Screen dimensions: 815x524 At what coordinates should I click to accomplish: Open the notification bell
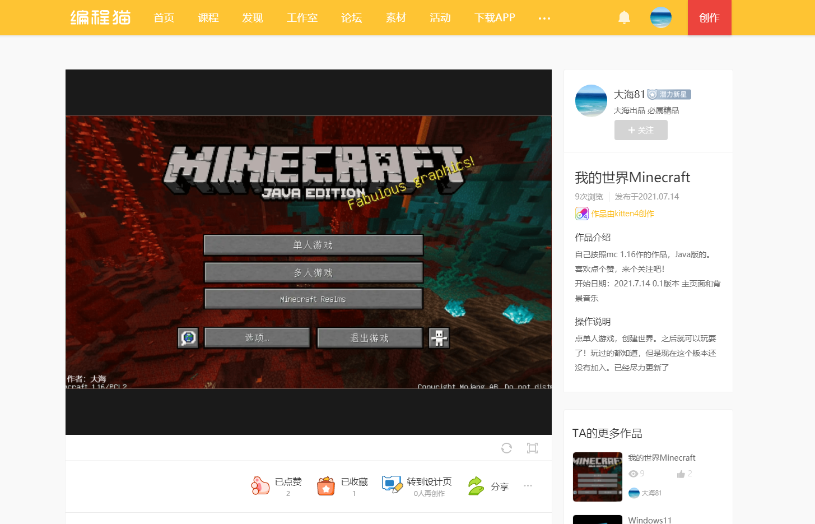pyautogui.click(x=624, y=17)
